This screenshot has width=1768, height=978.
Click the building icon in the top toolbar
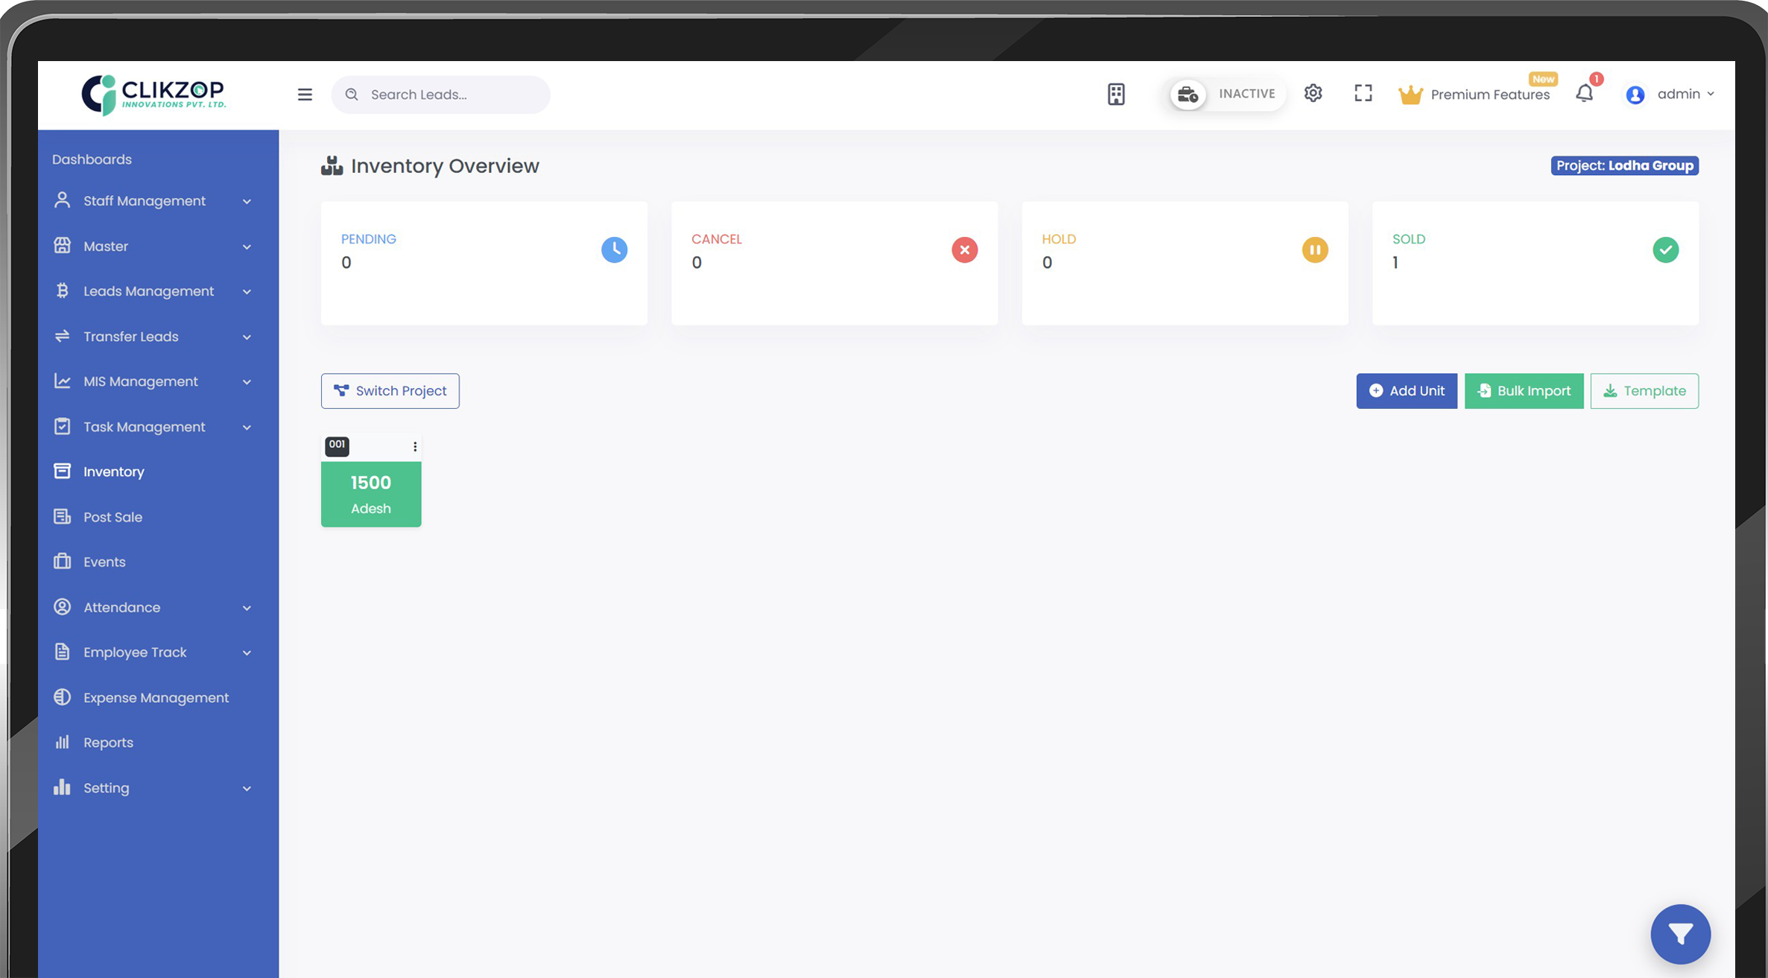click(x=1116, y=94)
